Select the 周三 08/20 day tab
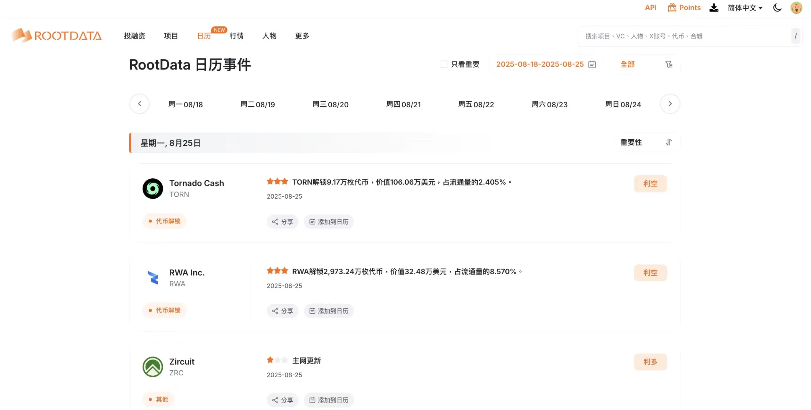The image size is (811, 410). point(330,104)
